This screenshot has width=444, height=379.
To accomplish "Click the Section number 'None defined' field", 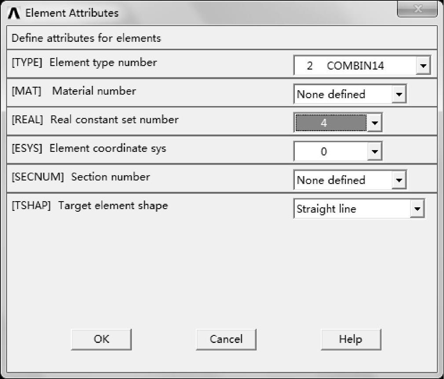I will (x=342, y=180).
